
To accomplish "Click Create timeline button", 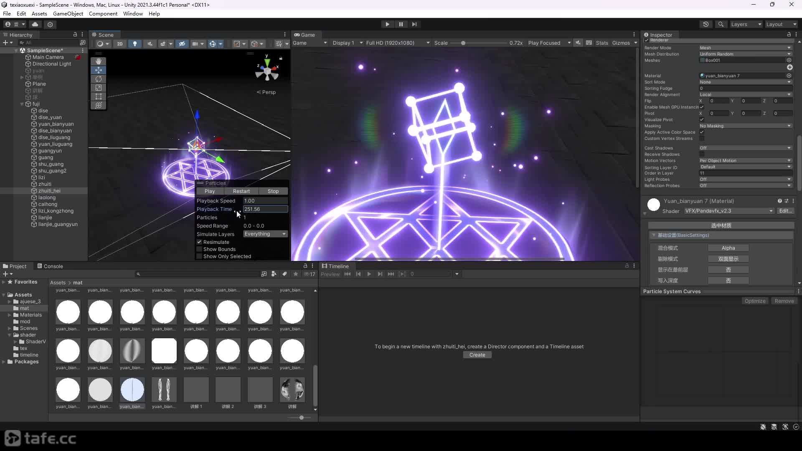I will [477, 355].
